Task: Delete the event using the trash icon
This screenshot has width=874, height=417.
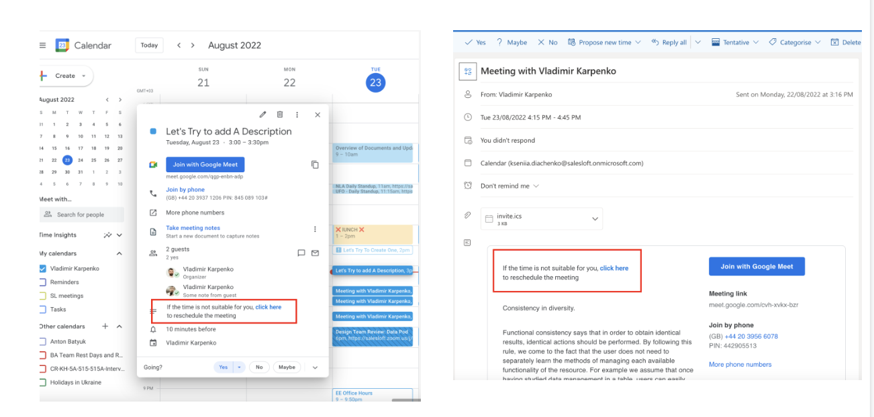Action: pyautogui.click(x=280, y=115)
